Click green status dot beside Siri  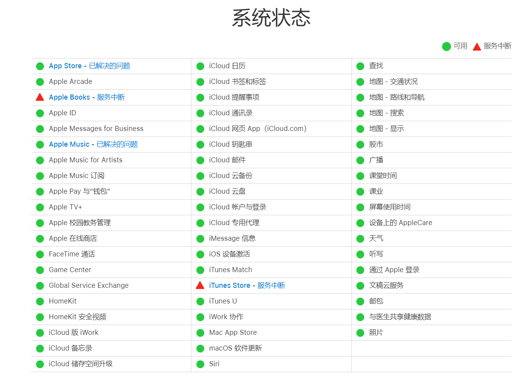pos(200,364)
